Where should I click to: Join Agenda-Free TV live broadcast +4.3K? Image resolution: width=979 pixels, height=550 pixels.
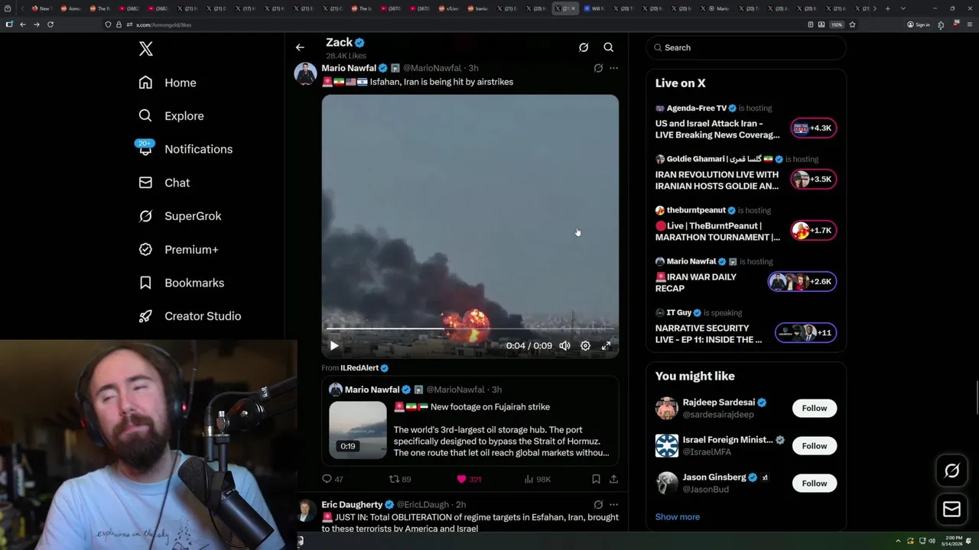point(813,128)
